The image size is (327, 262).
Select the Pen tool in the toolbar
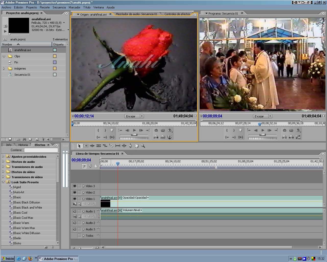(130, 146)
